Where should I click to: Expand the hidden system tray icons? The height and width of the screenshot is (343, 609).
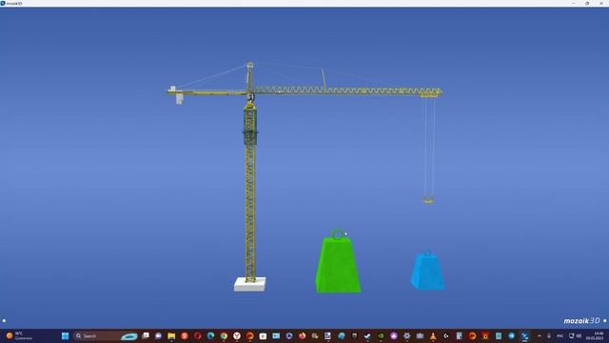pyautogui.click(x=540, y=336)
